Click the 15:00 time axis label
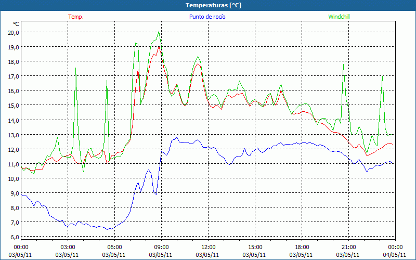The width and height of the screenshot is (416, 260). (x=255, y=248)
